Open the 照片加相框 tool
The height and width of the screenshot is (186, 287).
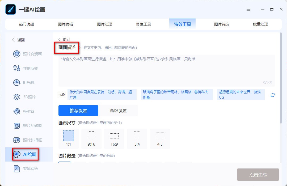(x=30, y=140)
